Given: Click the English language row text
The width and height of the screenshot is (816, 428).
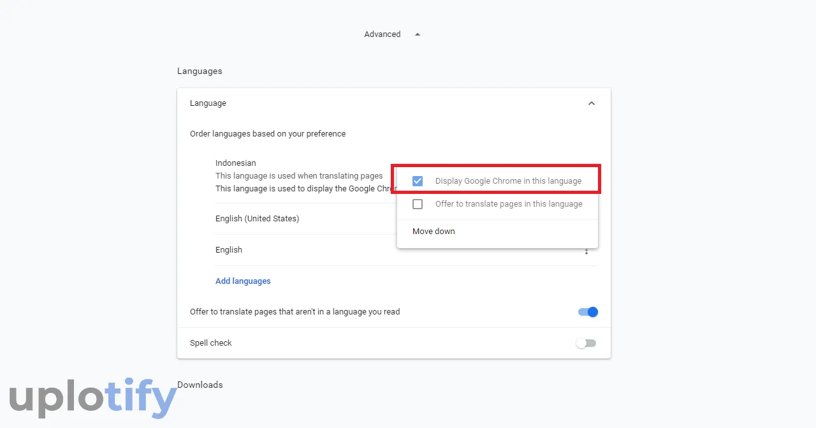Looking at the screenshot, I should (x=229, y=250).
